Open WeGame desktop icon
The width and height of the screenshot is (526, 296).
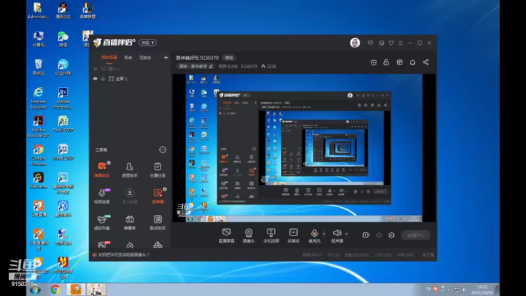pyautogui.click(x=38, y=180)
